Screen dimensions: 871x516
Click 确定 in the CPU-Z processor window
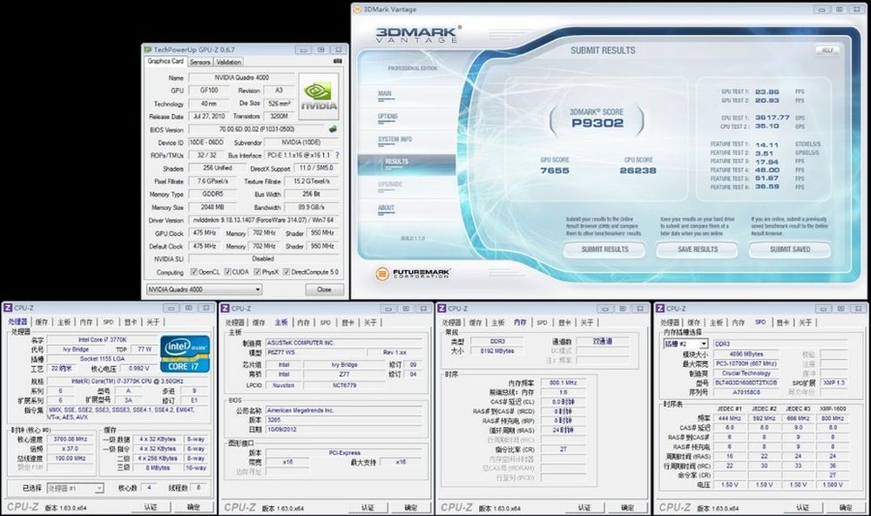pos(193,507)
